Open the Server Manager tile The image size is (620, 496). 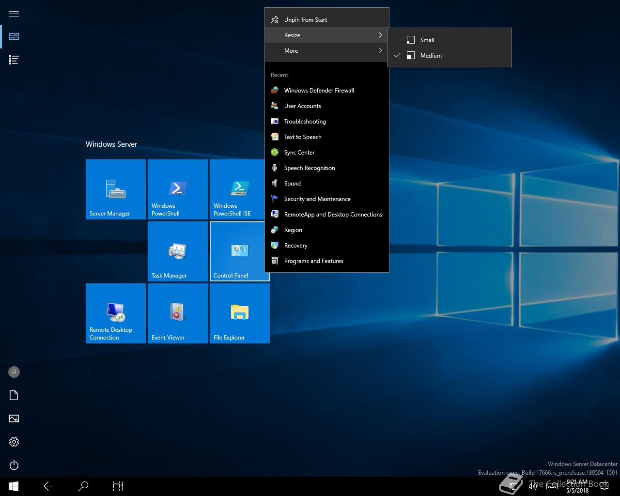point(116,189)
